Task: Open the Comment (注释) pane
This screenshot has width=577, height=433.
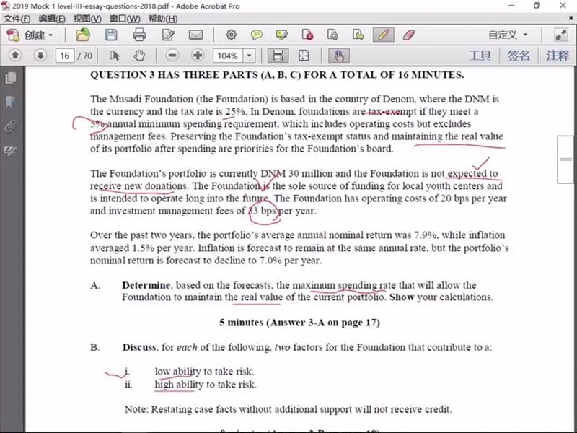Action: point(558,56)
